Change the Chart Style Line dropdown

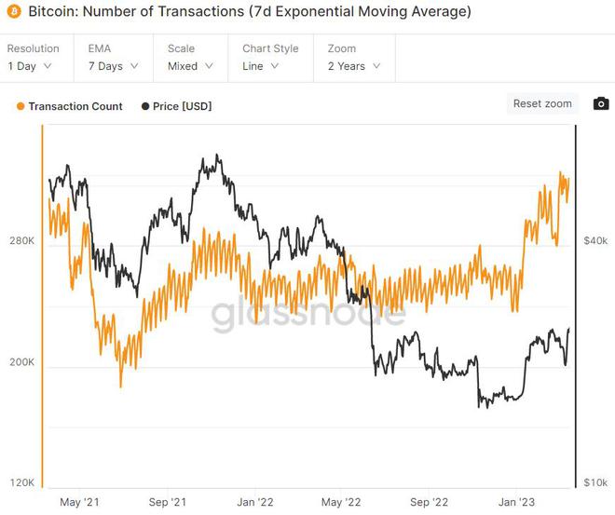[x=266, y=66]
